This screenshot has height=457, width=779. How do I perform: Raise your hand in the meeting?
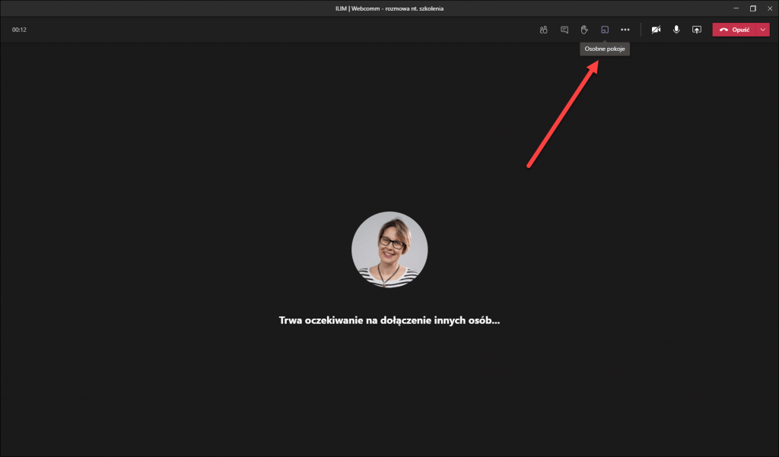click(x=584, y=30)
